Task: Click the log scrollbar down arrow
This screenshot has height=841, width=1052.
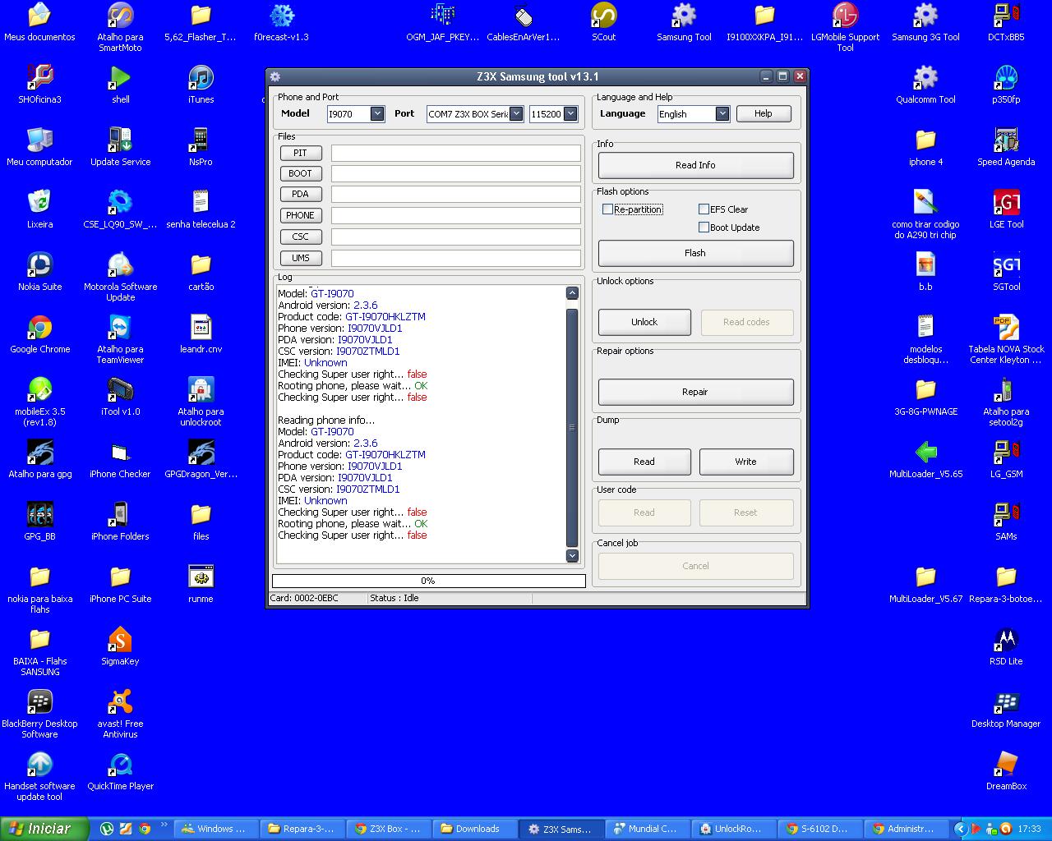Action: point(572,556)
